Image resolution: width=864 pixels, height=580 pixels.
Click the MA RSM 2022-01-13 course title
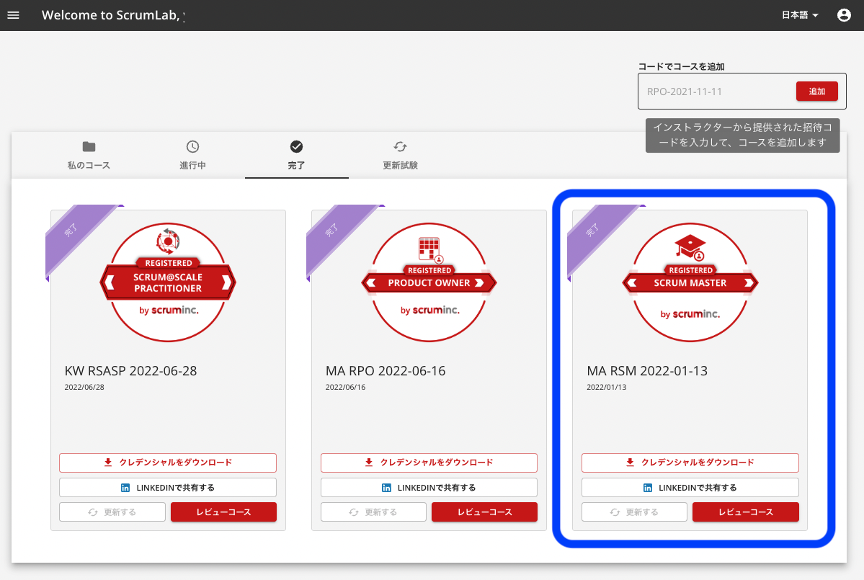click(x=647, y=370)
